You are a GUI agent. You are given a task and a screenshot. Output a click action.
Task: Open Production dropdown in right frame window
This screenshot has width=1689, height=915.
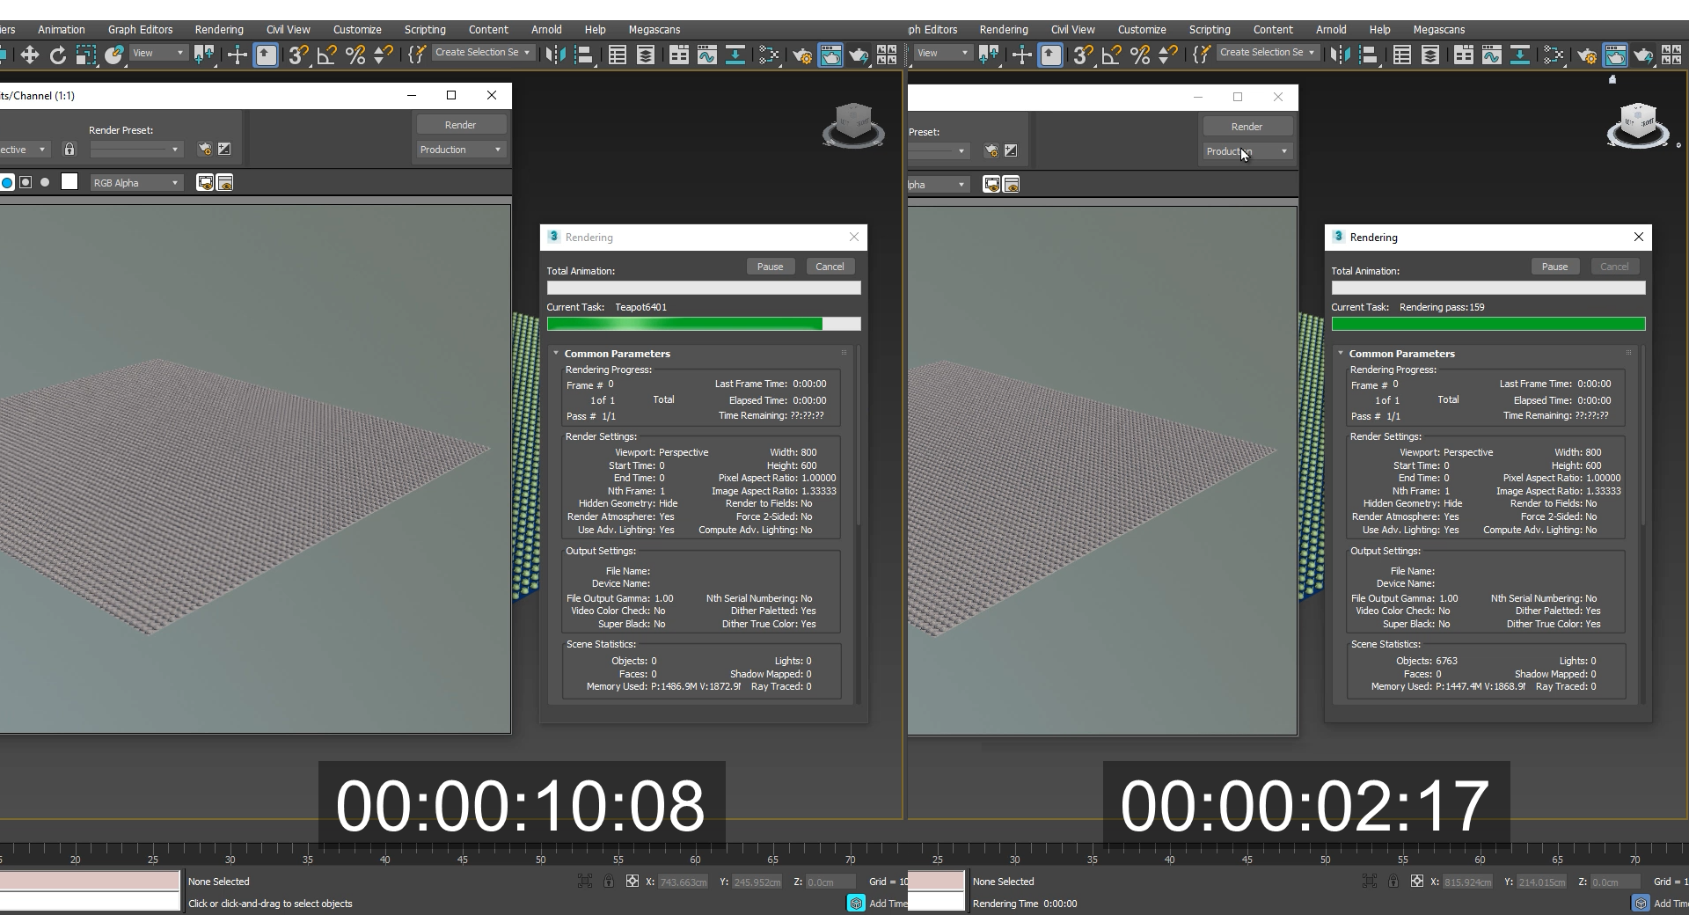1247,151
